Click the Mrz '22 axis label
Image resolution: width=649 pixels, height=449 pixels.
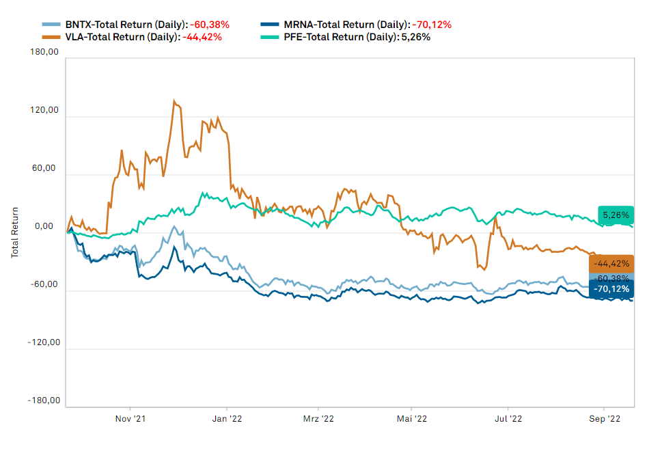tap(318, 419)
